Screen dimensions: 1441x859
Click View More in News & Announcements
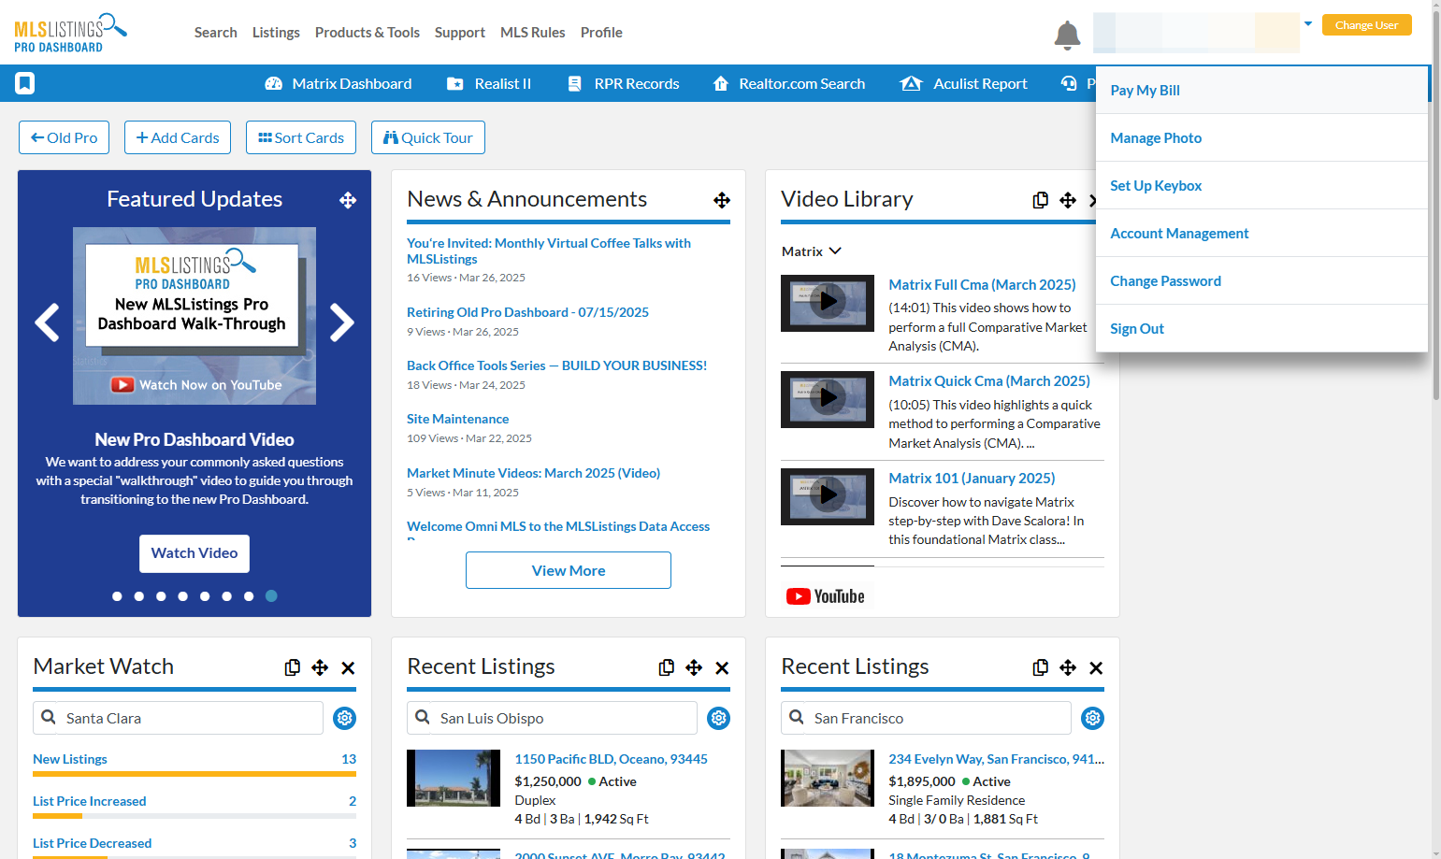tap(569, 570)
